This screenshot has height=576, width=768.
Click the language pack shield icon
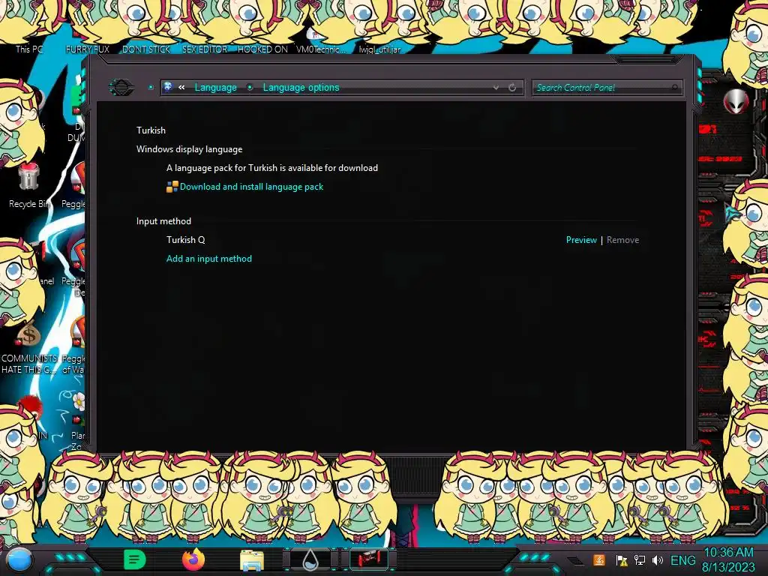(x=172, y=187)
